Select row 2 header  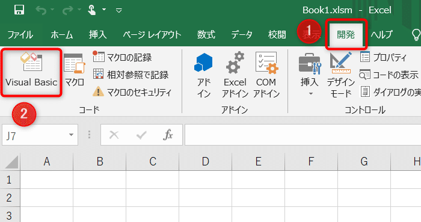(10, 197)
